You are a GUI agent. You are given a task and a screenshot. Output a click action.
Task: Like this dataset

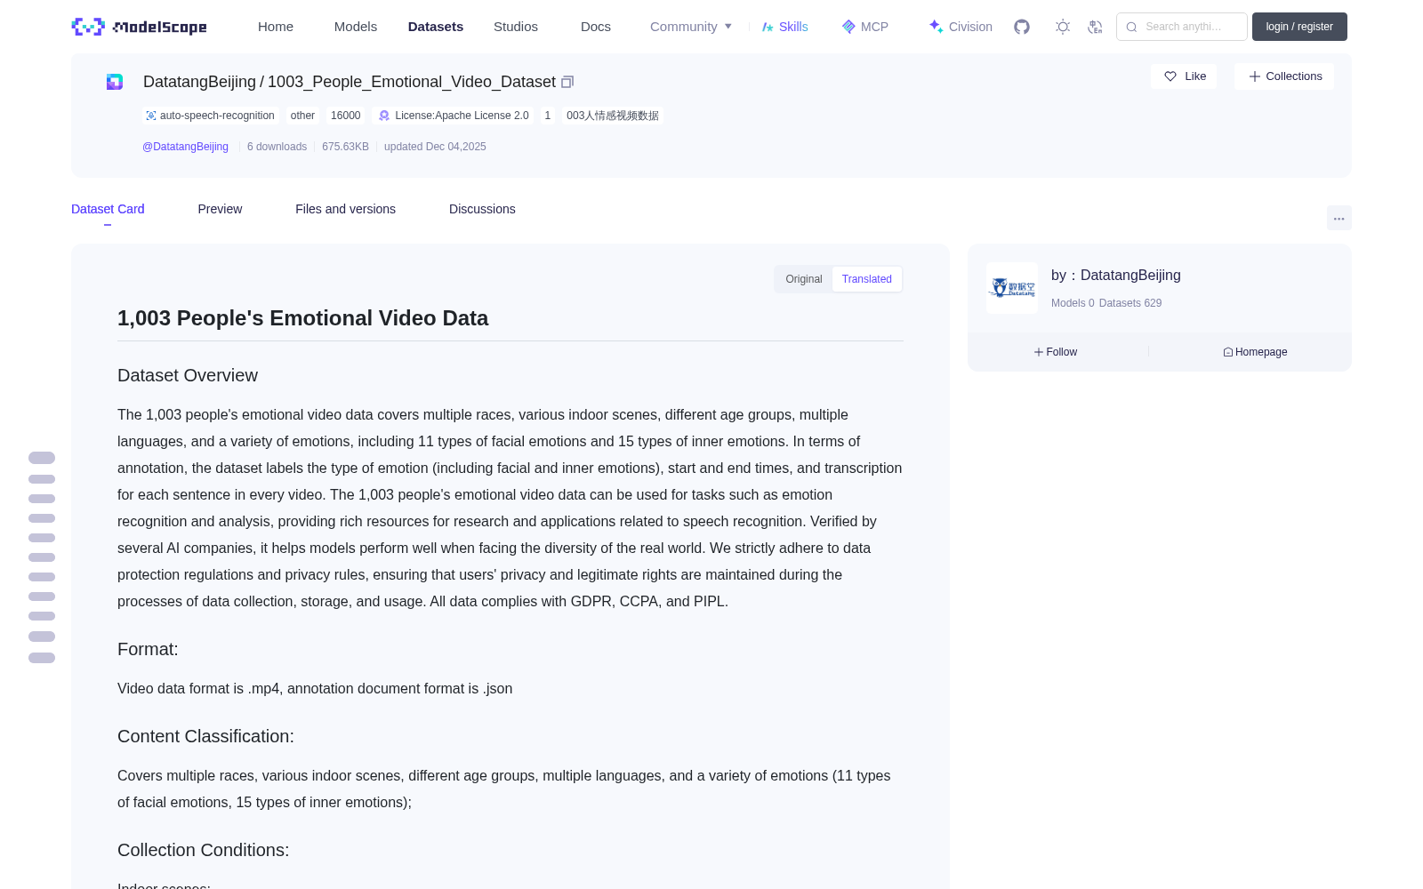[1184, 76]
